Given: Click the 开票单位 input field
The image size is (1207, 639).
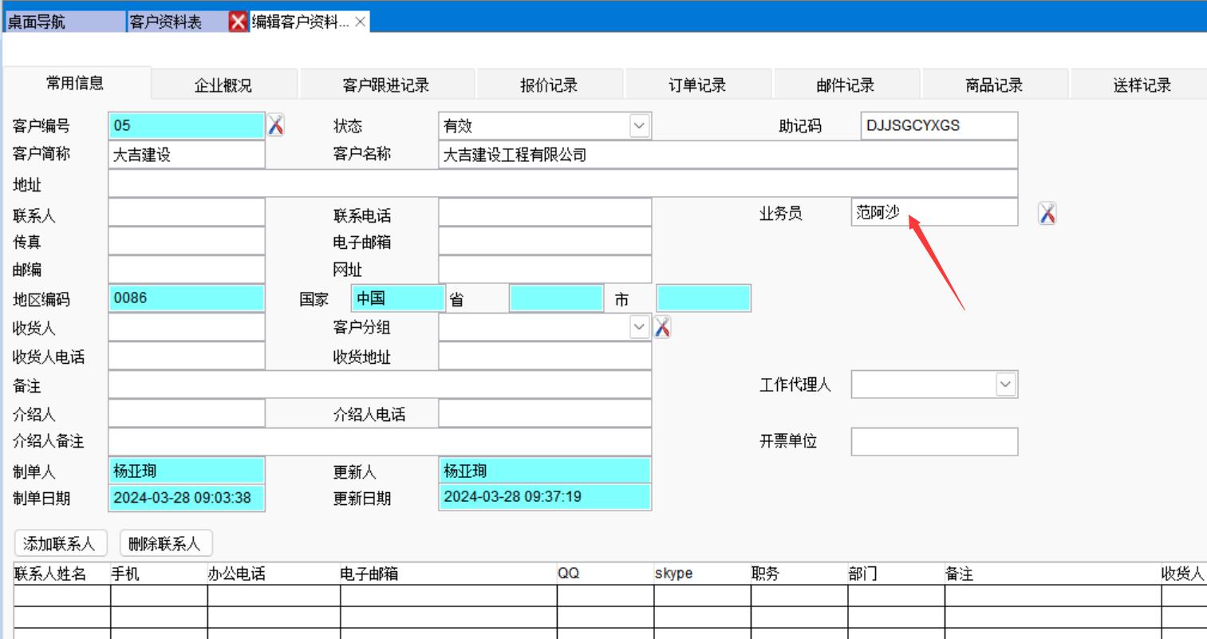Looking at the screenshot, I should (933, 441).
